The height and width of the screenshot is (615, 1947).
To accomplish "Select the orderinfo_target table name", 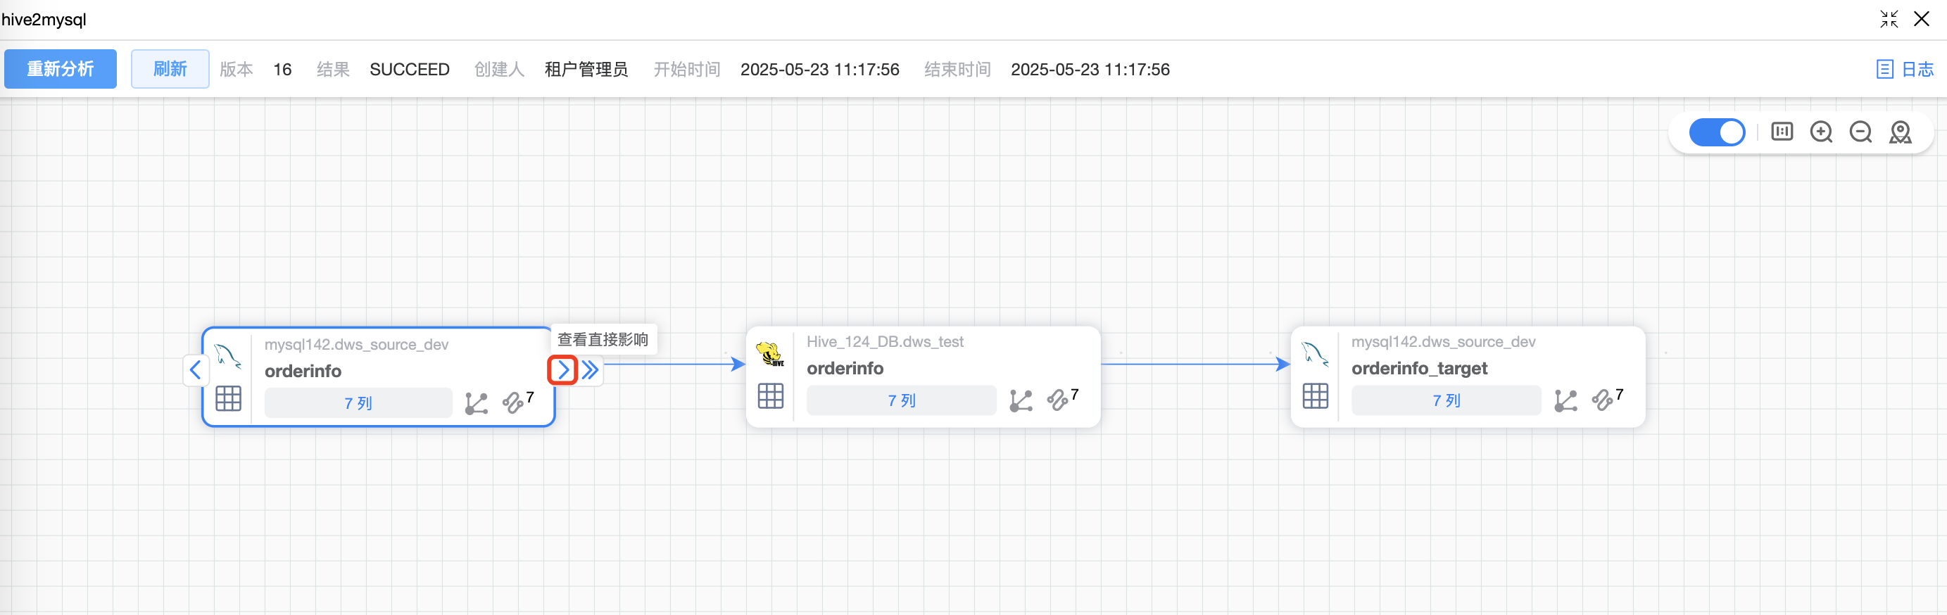I will [1418, 368].
